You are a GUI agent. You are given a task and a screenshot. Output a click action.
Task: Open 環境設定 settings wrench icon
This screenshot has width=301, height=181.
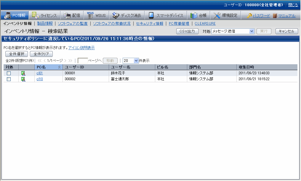(x=217, y=15)
